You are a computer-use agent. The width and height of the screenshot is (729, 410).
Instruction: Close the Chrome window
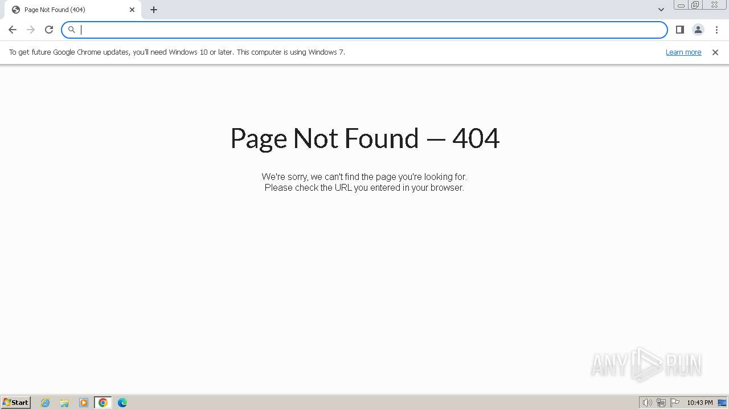coord(714,5)
